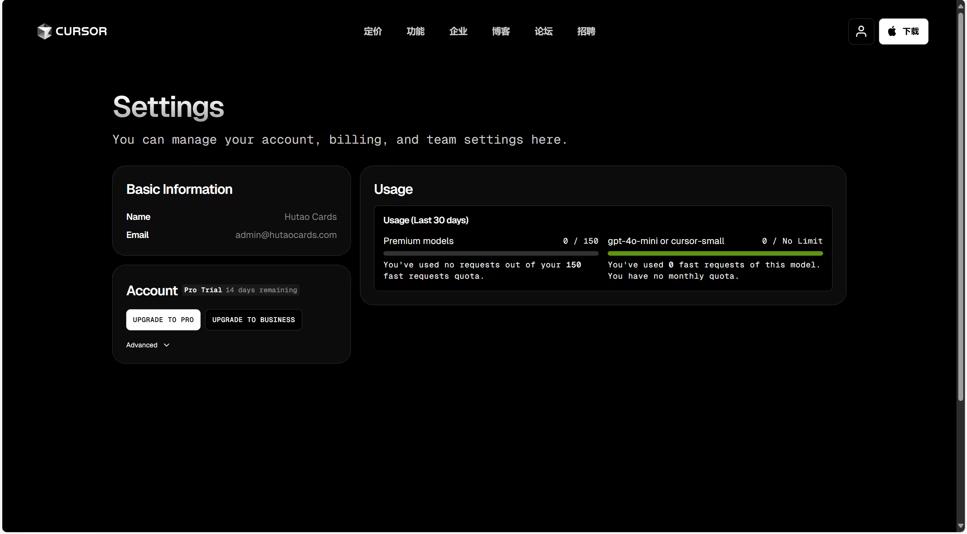Open the user account profile icon
Screen dimensions: 967x534
point(861,31)
